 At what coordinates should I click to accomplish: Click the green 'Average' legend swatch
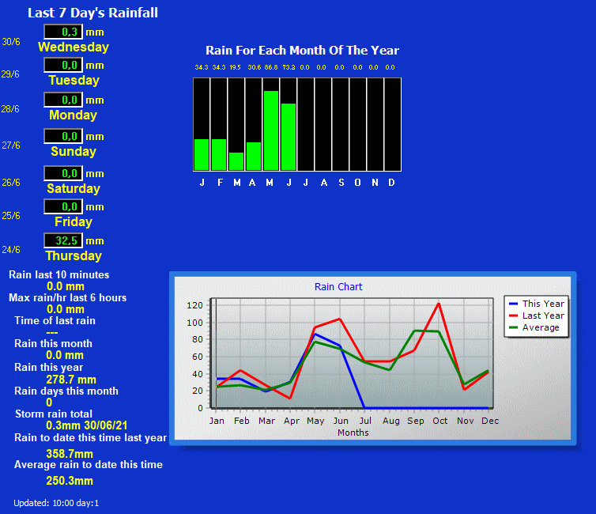tap(513, 327)
